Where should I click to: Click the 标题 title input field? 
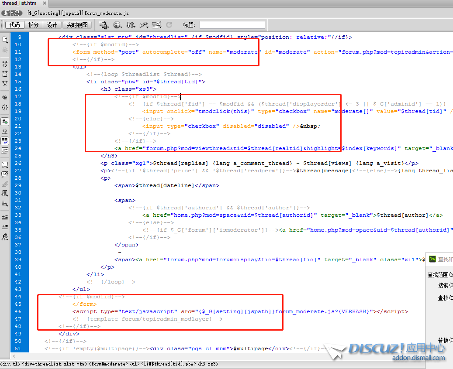[x=232, y=25]
